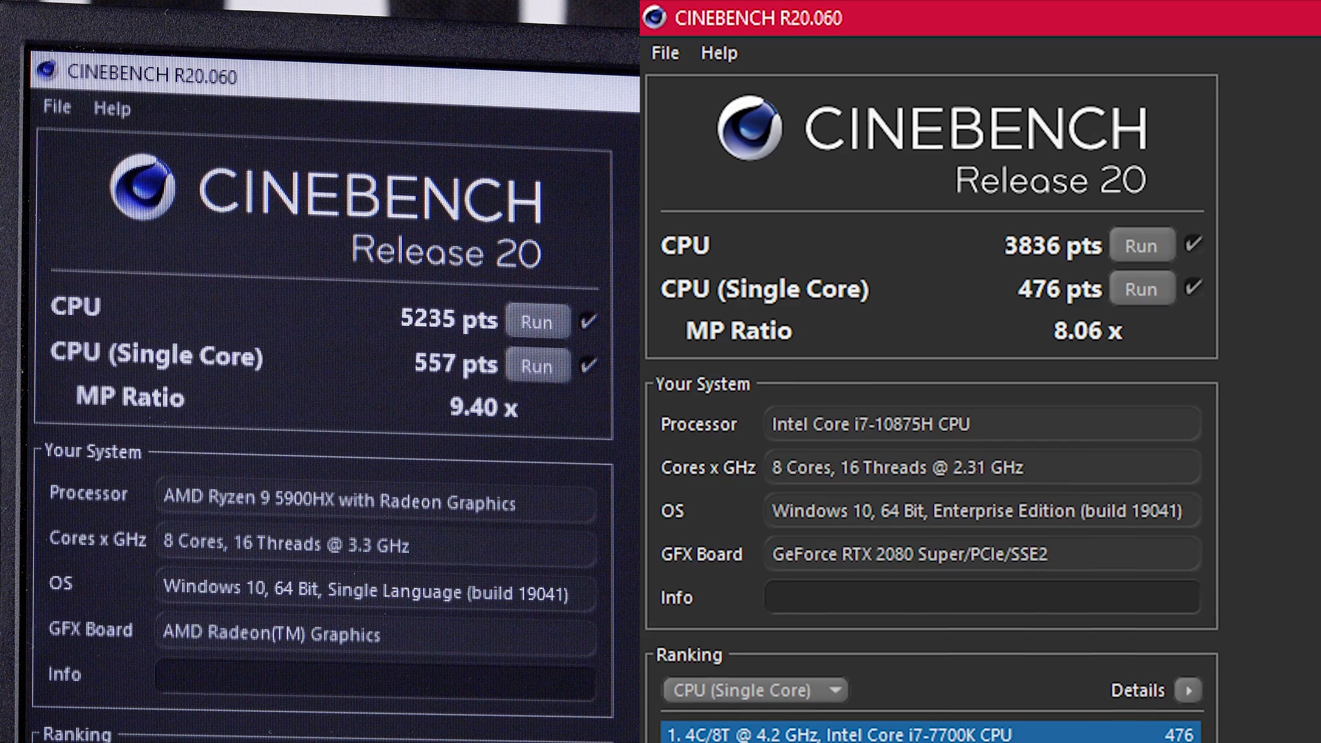Toggle the checkbox next to the 476 pts single core row
Viewport: 1321px width, 743px height.
(x=1193, y=287)
